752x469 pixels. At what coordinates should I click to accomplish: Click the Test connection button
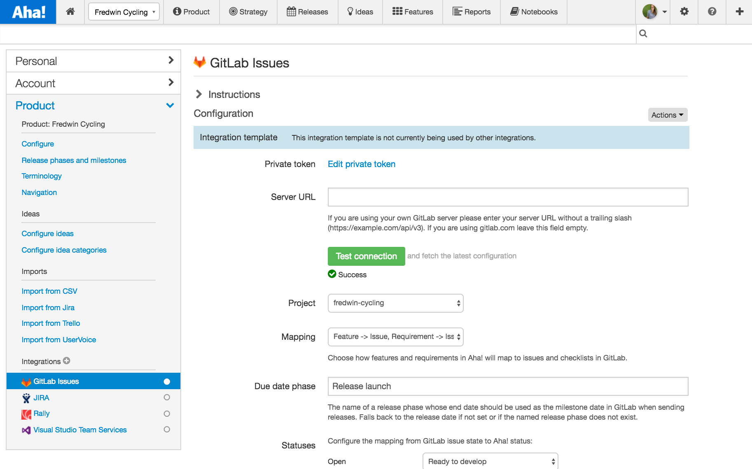[x=367, y=256]
